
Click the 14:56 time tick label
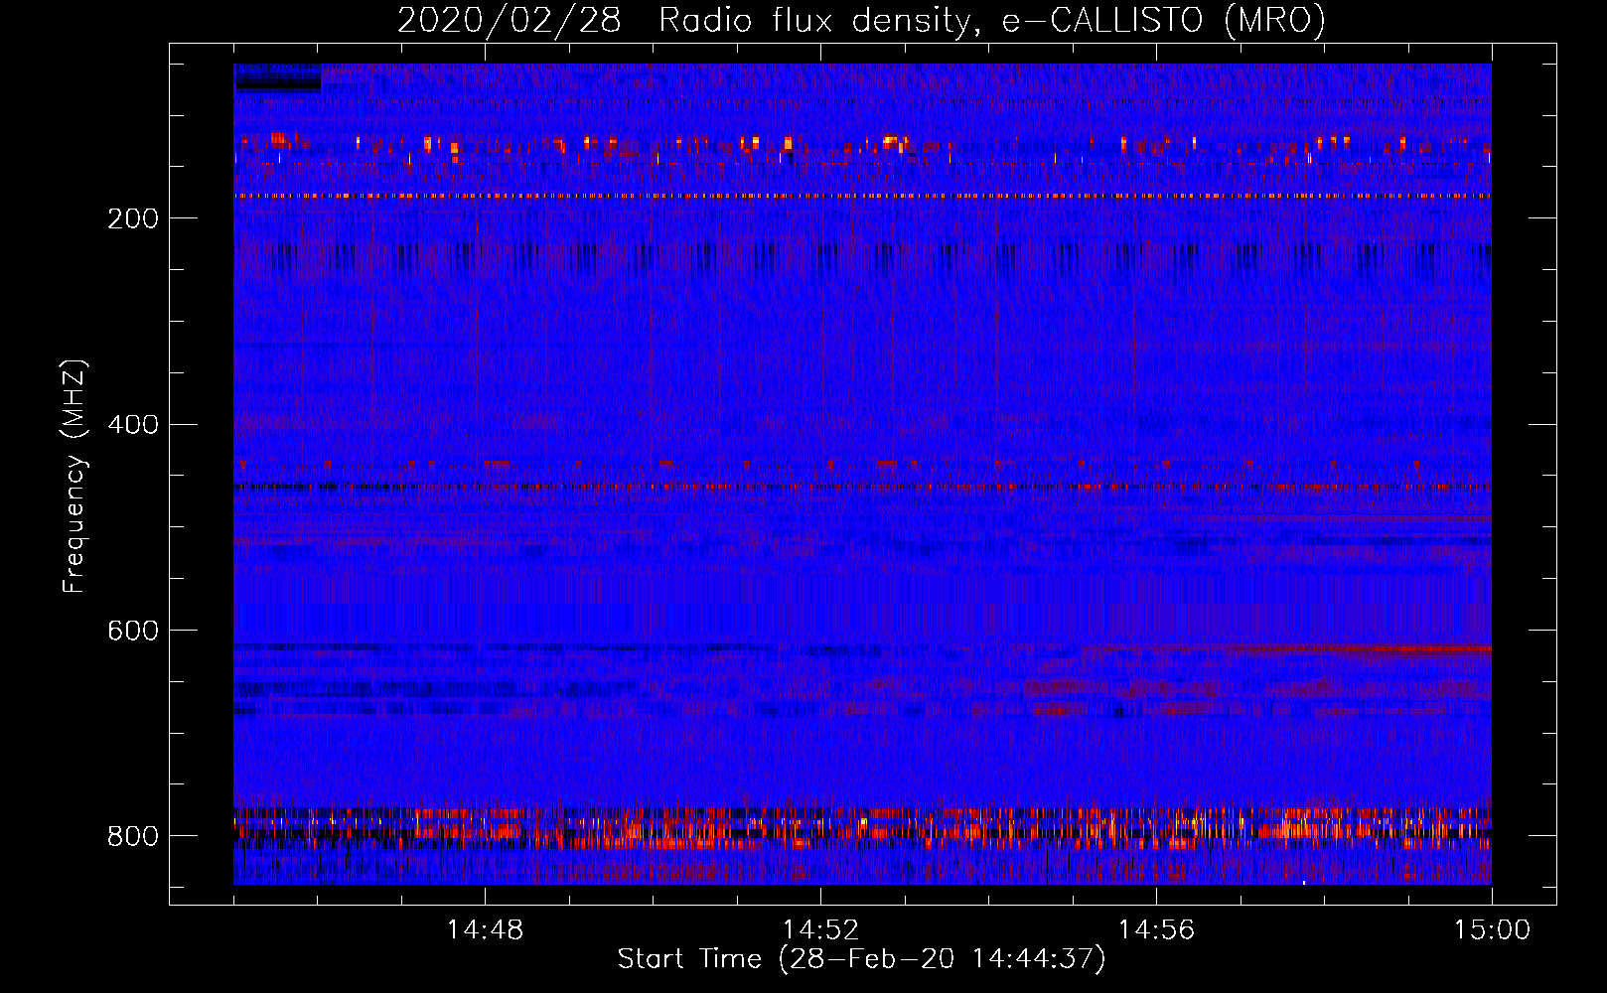(1156, 930)
